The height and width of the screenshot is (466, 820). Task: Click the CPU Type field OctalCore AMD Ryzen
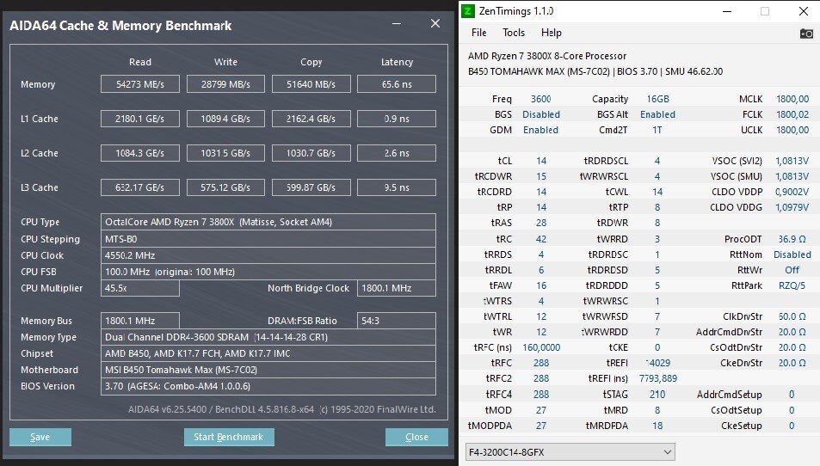(x=268, y=222)
